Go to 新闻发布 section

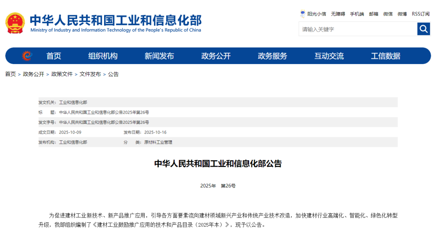pos(159,56)
